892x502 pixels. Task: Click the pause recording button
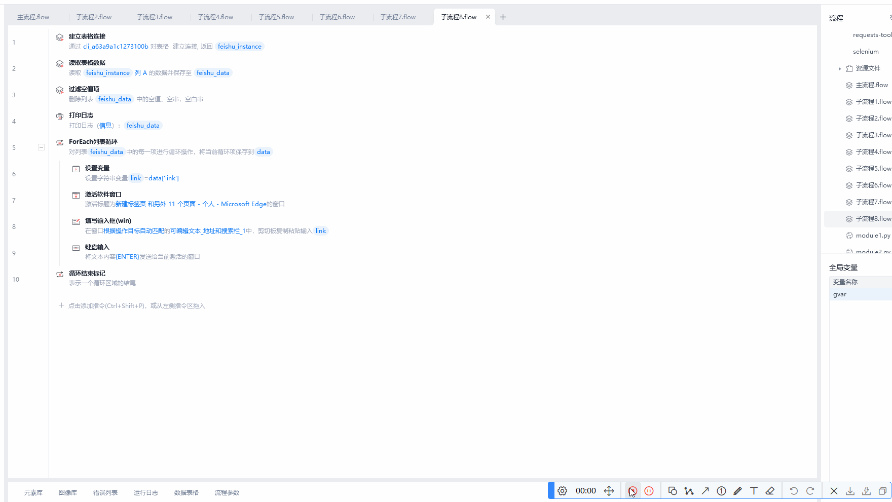click(649, 491)
